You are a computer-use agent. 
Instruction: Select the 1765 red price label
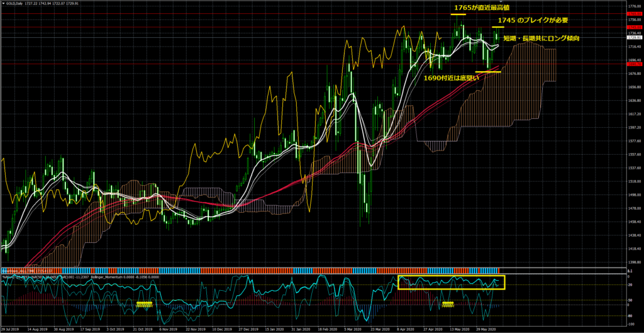(634, 13)
